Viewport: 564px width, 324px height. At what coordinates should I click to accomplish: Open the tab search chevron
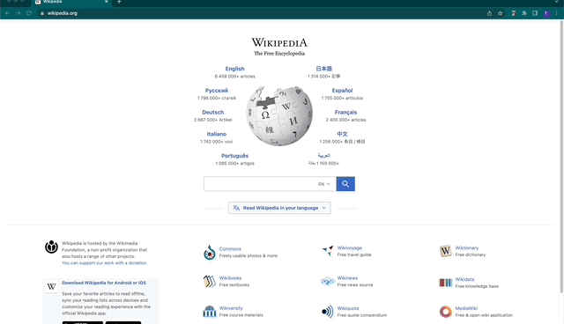tap(557, 2)
